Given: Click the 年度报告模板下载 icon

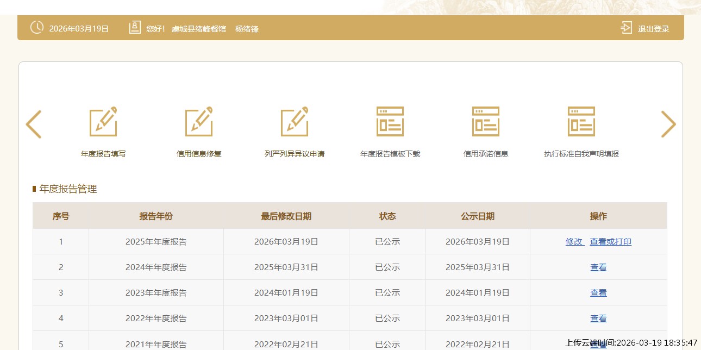Looking at the screenshot, I should [390, 122].
